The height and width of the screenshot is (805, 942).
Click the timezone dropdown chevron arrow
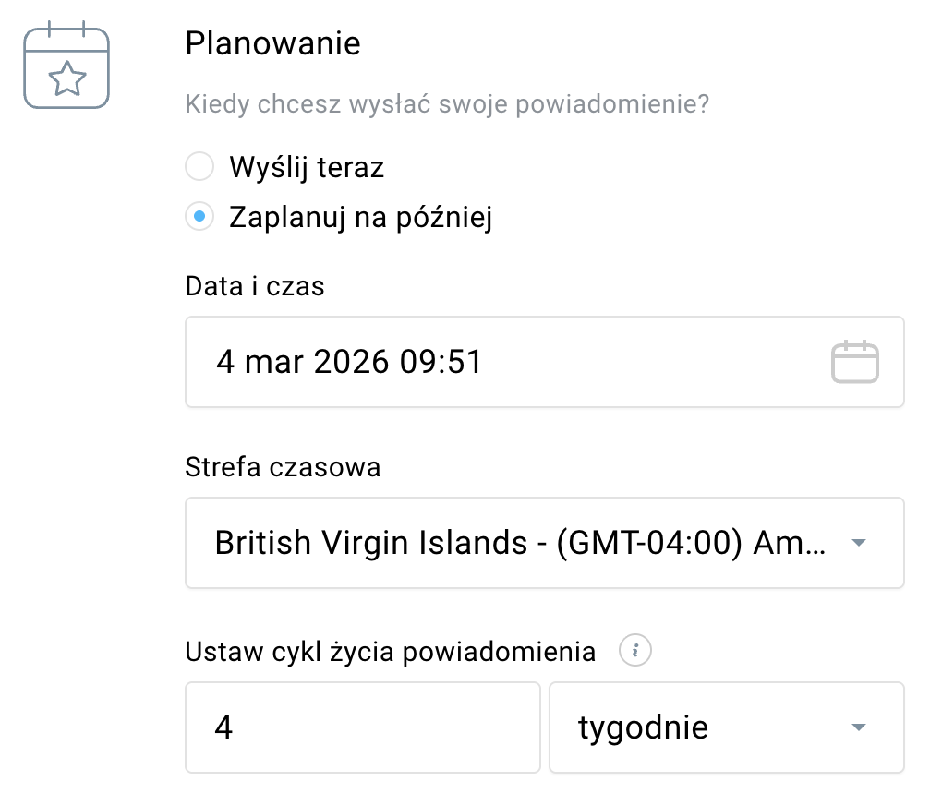[858, 543]
